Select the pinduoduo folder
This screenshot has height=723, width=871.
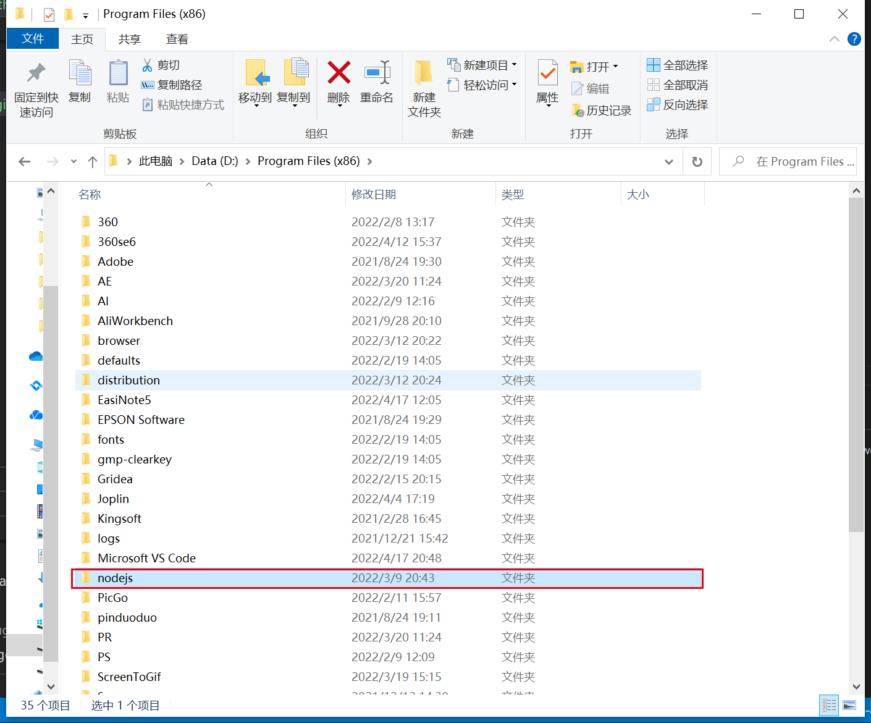click(387, 617)
